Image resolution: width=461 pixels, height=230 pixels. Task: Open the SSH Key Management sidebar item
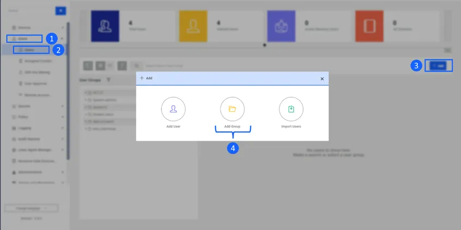34,72
